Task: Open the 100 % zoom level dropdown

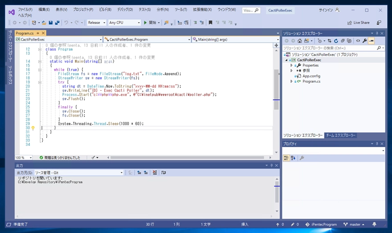Action: (x=24, y=158)
